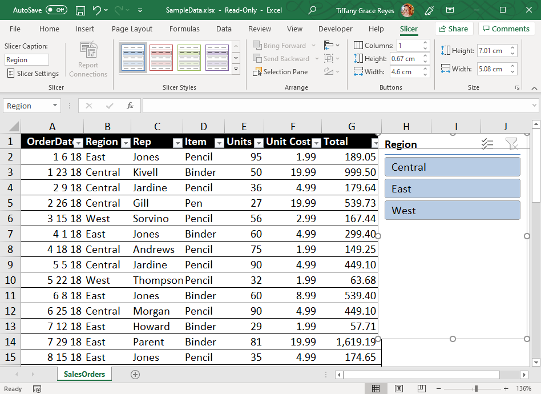Switch to the Data tab
This screenshot has width=541, height=394.
point(224,29)
